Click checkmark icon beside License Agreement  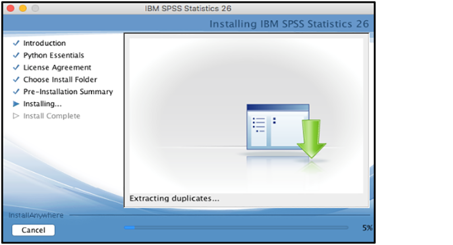(x=16, y=67)
